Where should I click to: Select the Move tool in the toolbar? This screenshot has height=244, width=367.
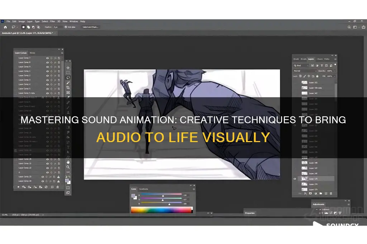coord(68,68)
